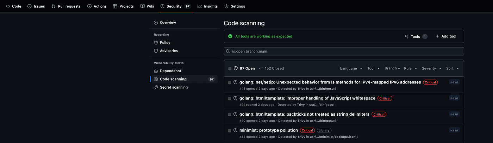Switch to the Actions tab
The width and height of the screenshot is (493, 143).
tap(97, 6)
